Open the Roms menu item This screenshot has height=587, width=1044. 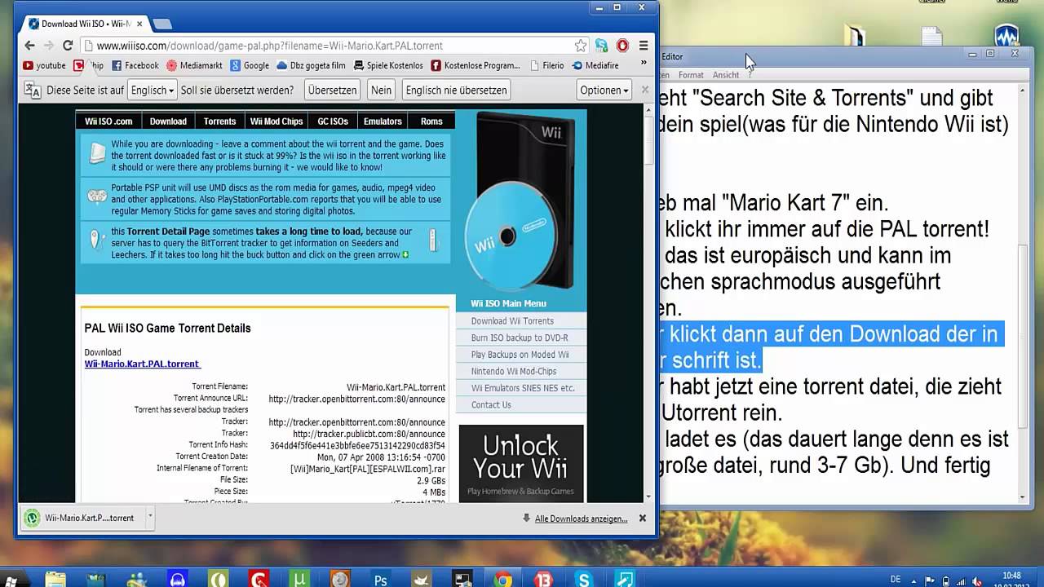coord(431,121)
